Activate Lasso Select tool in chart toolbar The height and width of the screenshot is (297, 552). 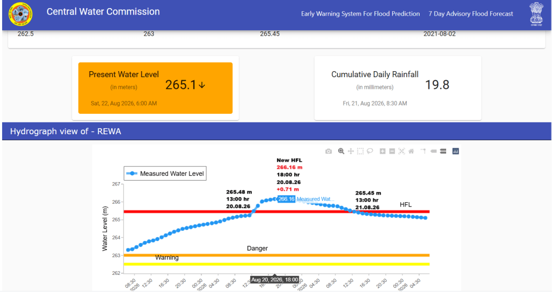[369, 151]
